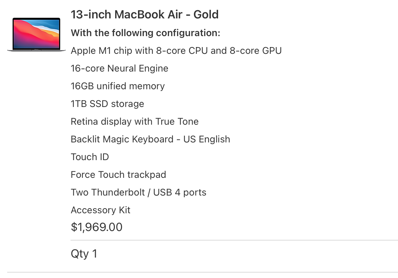Image resolution: width=398 pixels, height=278 pixels.
Task: Click the 16-core Neural Engine text
Action: click(x=120, y=68)
